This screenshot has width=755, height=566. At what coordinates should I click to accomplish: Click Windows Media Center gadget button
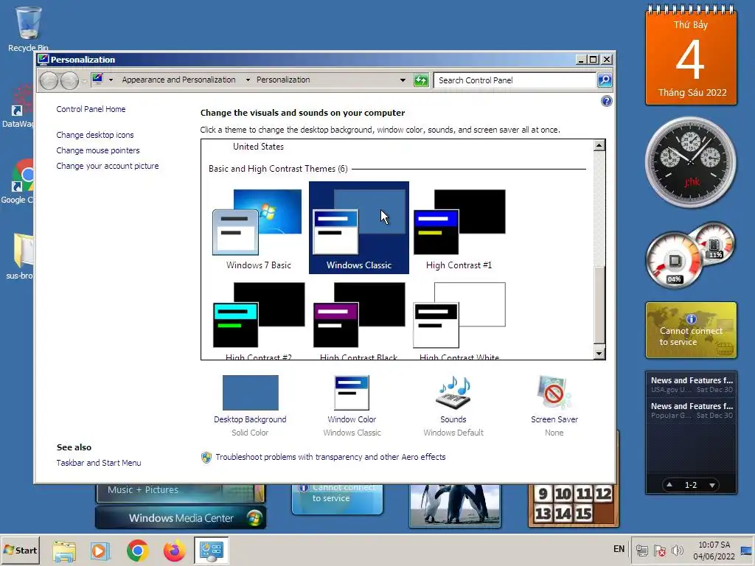tap(181, 518)
